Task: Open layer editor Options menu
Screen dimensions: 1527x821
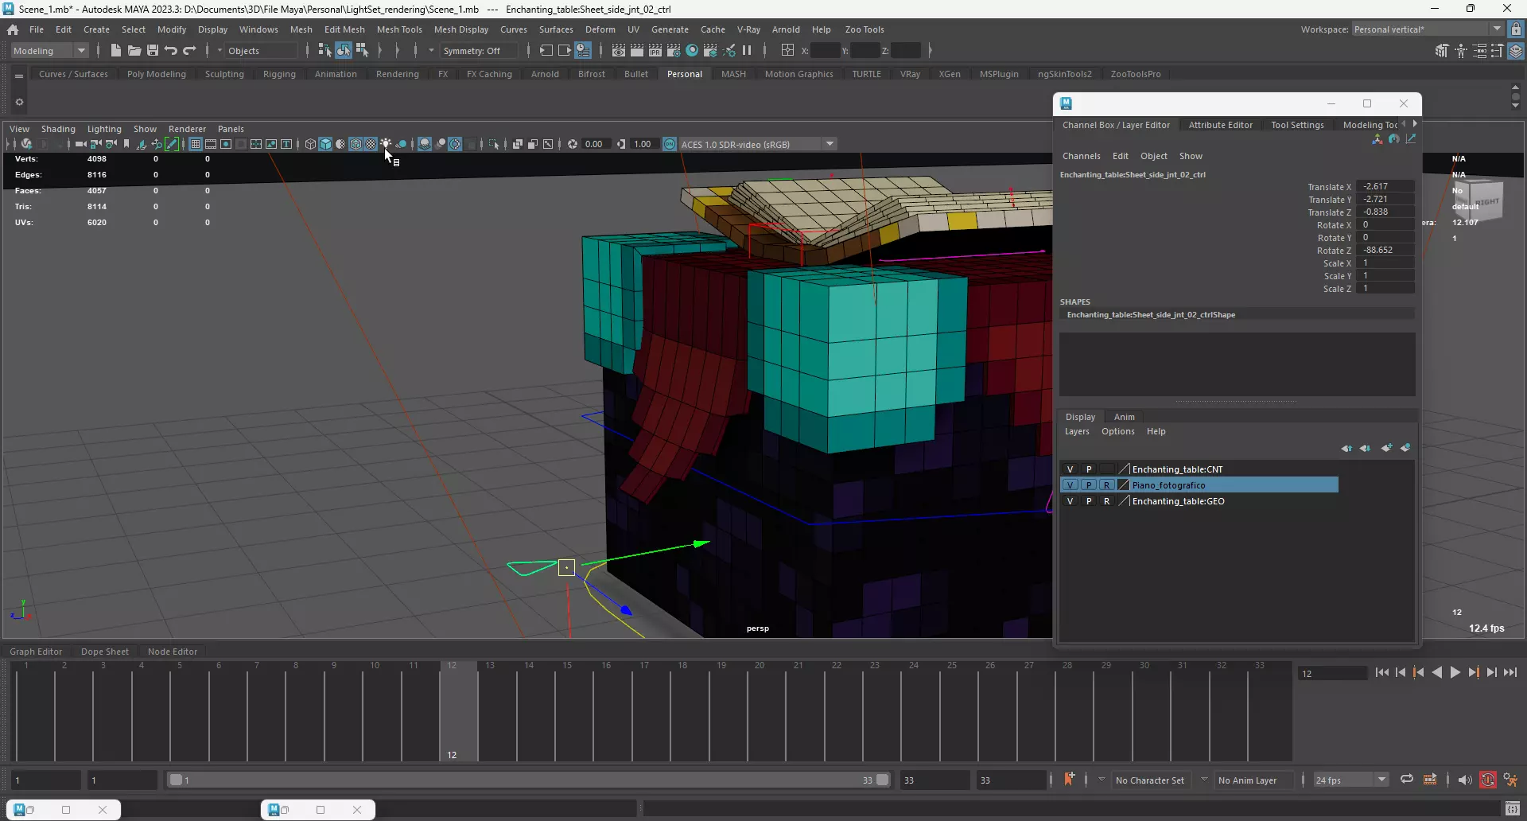Action: tap(1117, 431)
